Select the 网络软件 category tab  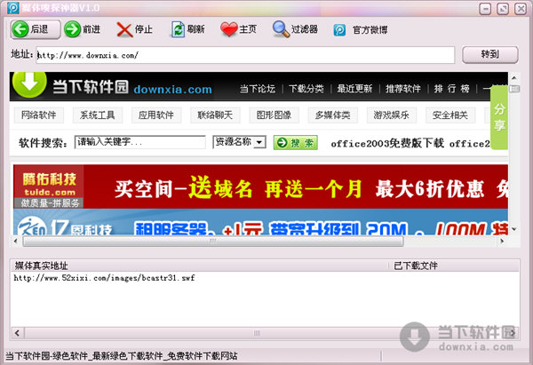[39, 115]
